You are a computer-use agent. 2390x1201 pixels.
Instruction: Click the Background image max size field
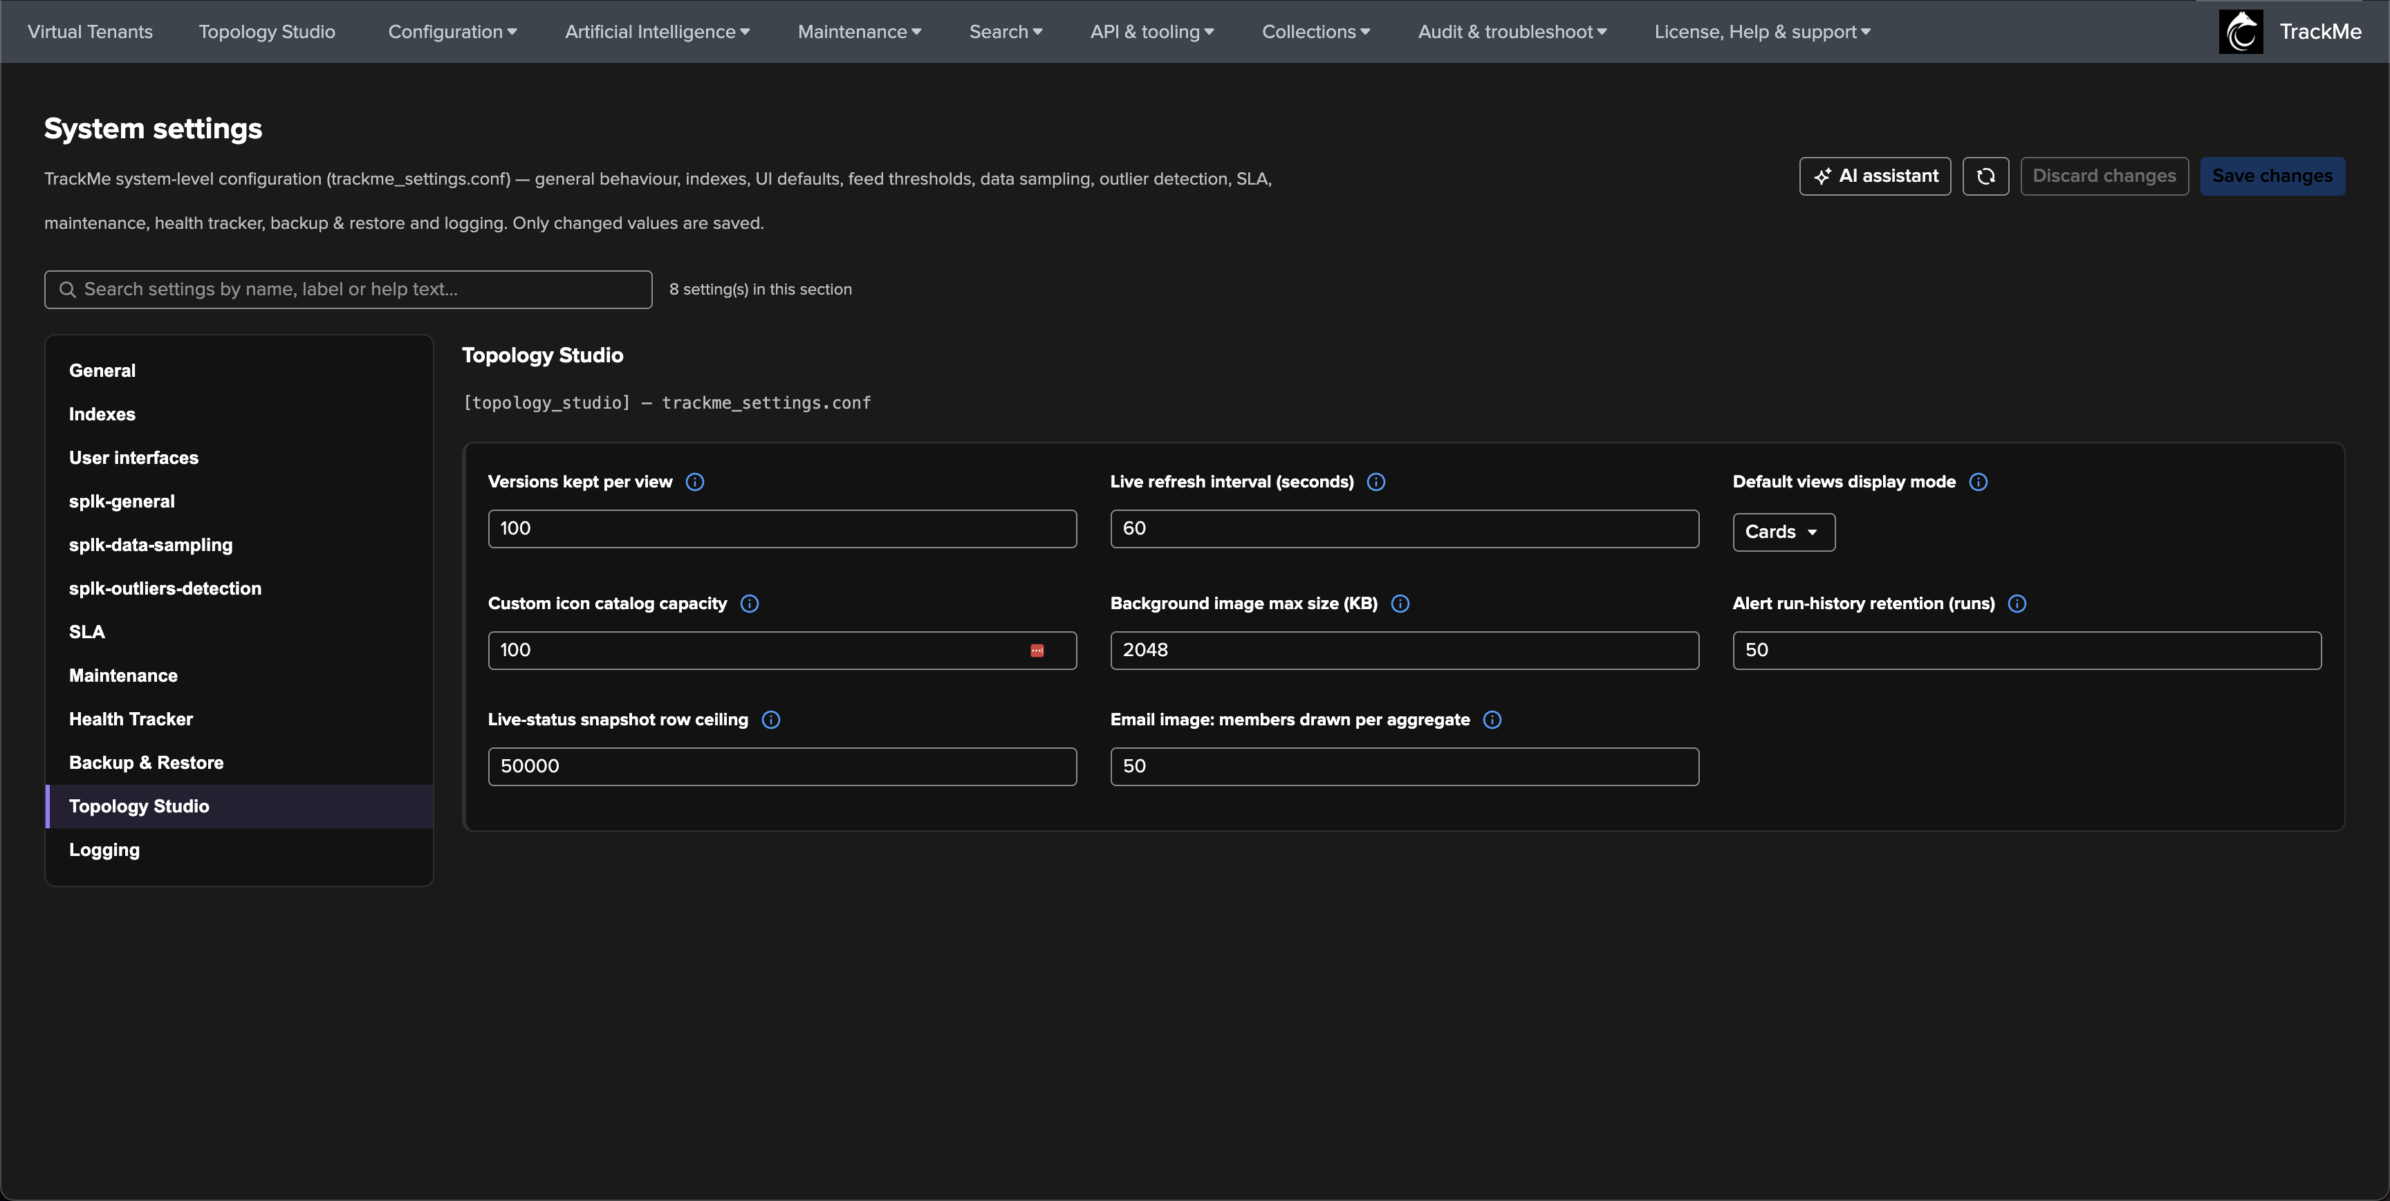point(1405,651)
